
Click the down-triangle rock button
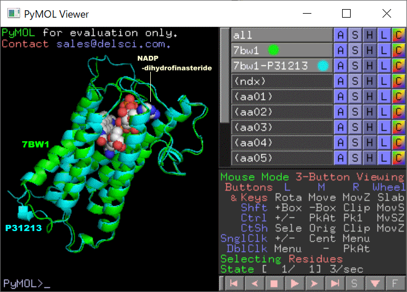point(375,283)
